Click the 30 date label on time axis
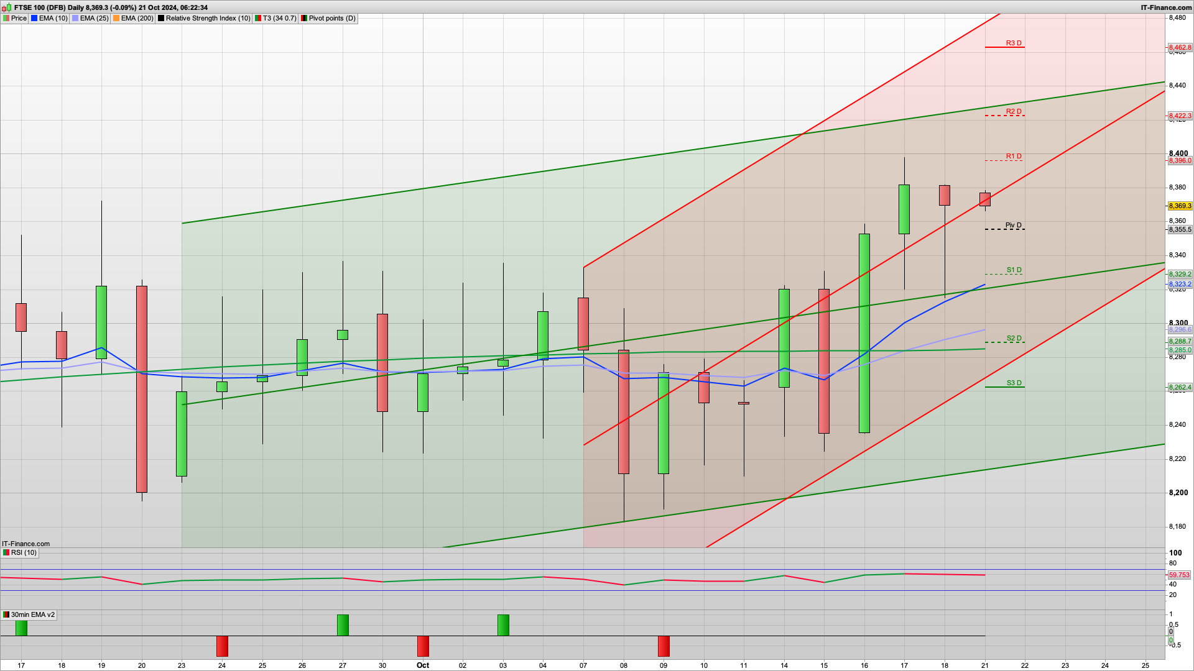Viewport: 1194px width, 671px height. 382,665
